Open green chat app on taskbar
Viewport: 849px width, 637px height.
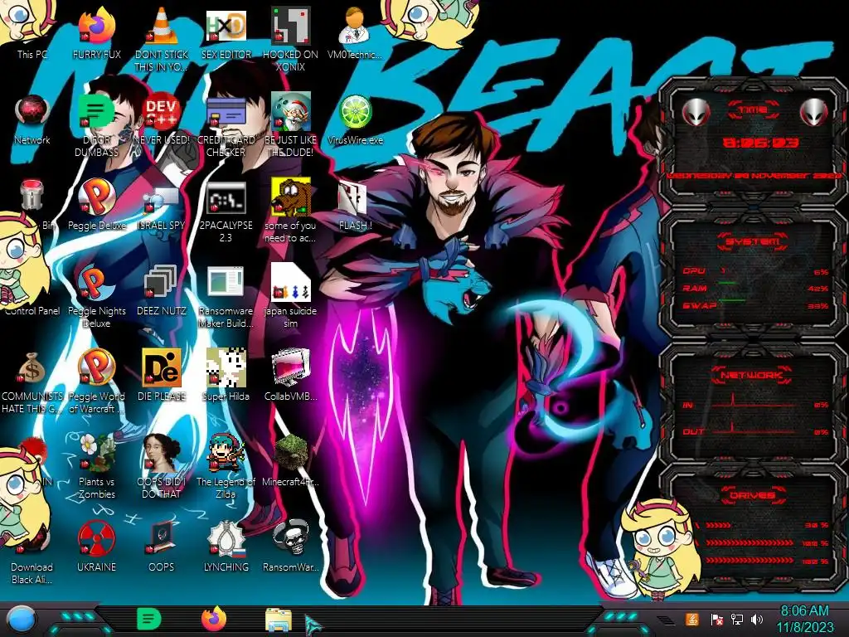point(149,619)
